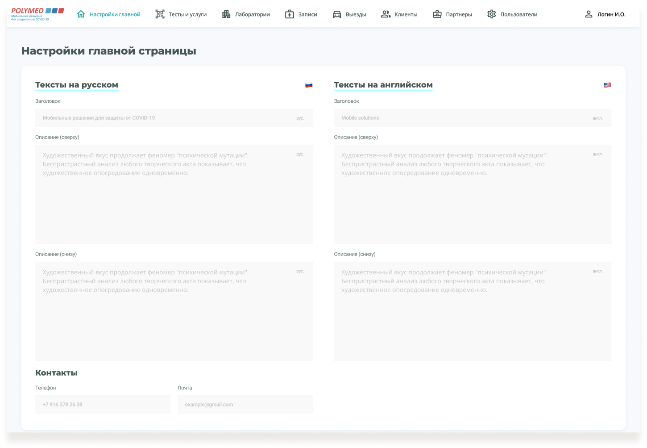Screen dimensions: 647x448
Task: Click the POLYMED logo
Action: tap(37, 14)
